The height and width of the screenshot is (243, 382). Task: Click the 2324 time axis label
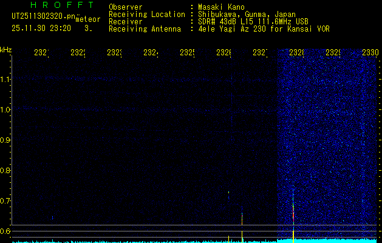pyautogui.click(x=151, y=52)
